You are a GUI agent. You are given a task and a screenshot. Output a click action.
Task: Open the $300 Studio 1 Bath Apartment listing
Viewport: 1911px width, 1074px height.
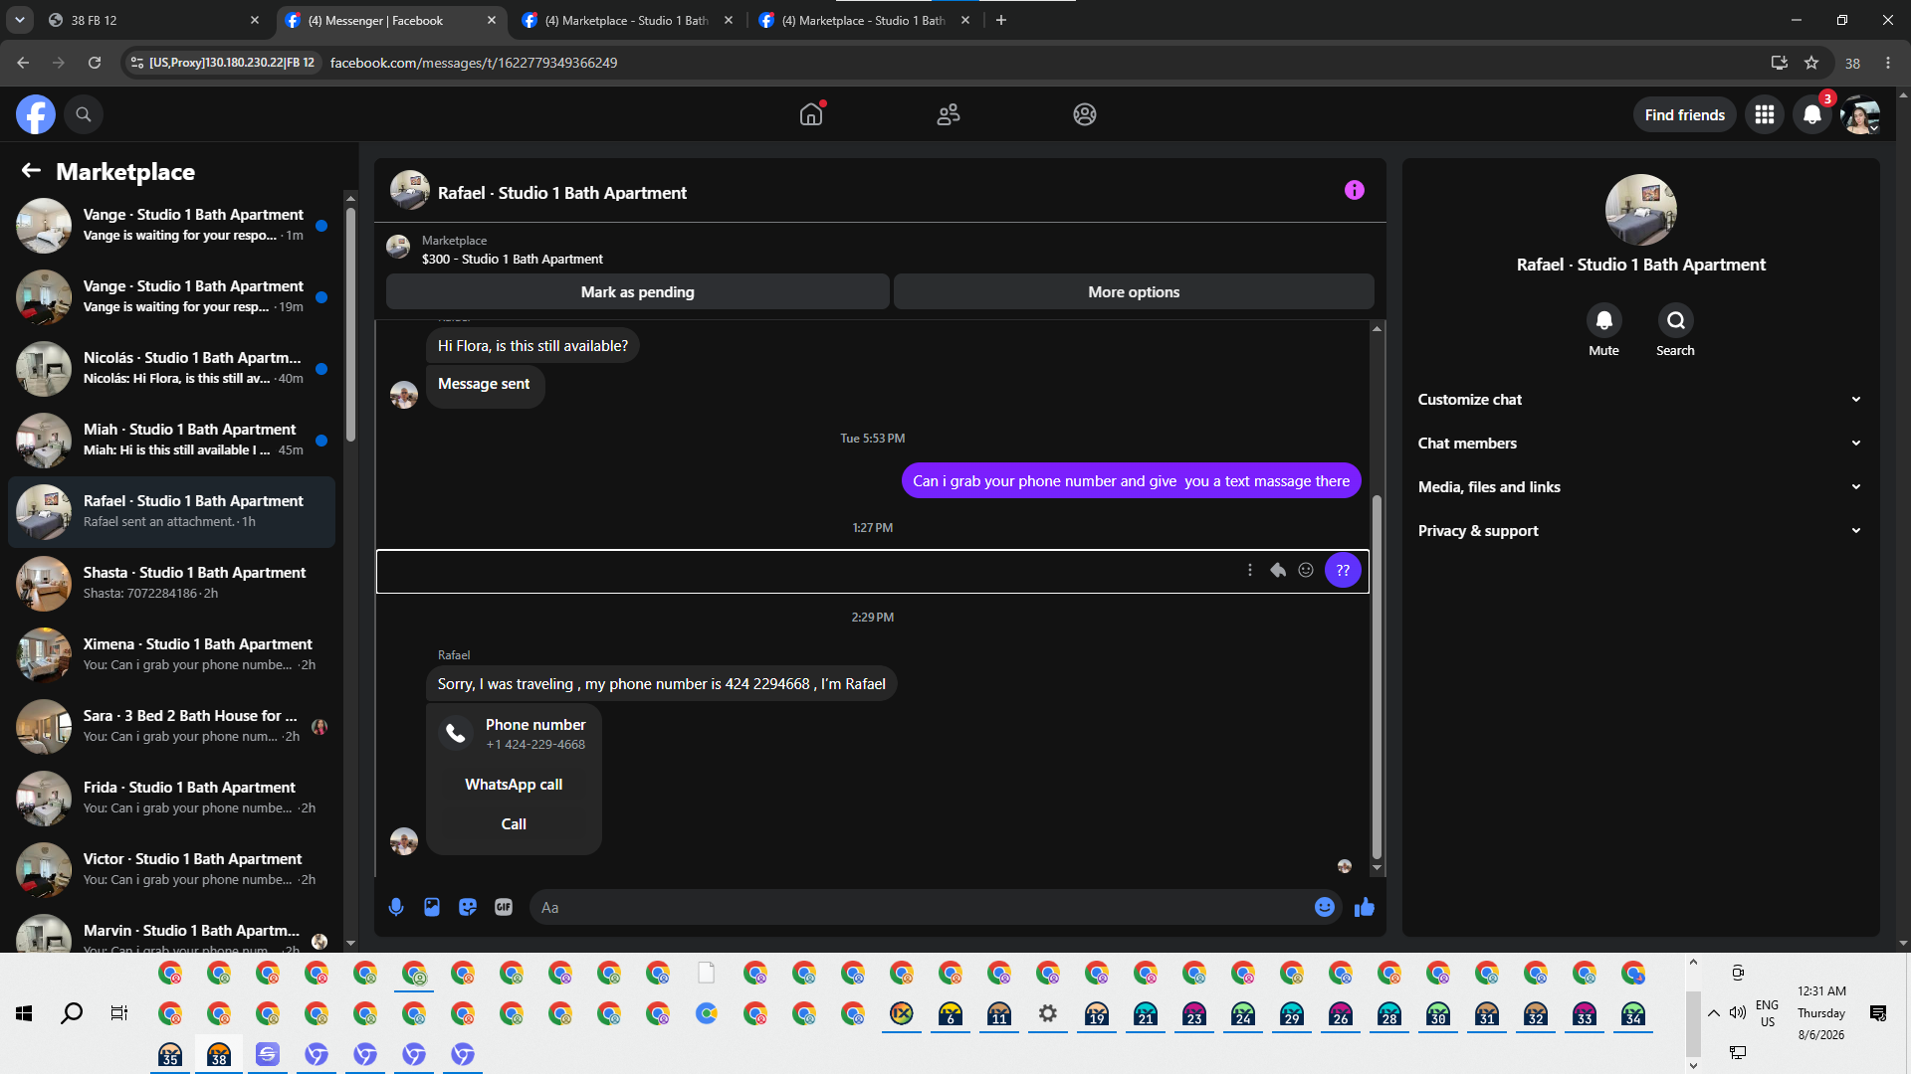pyautogui.click(x=512, y=259)
